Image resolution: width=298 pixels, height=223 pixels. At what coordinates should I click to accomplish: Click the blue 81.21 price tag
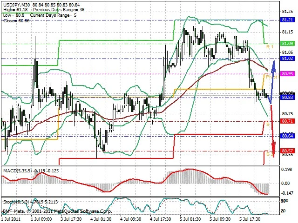288,20
